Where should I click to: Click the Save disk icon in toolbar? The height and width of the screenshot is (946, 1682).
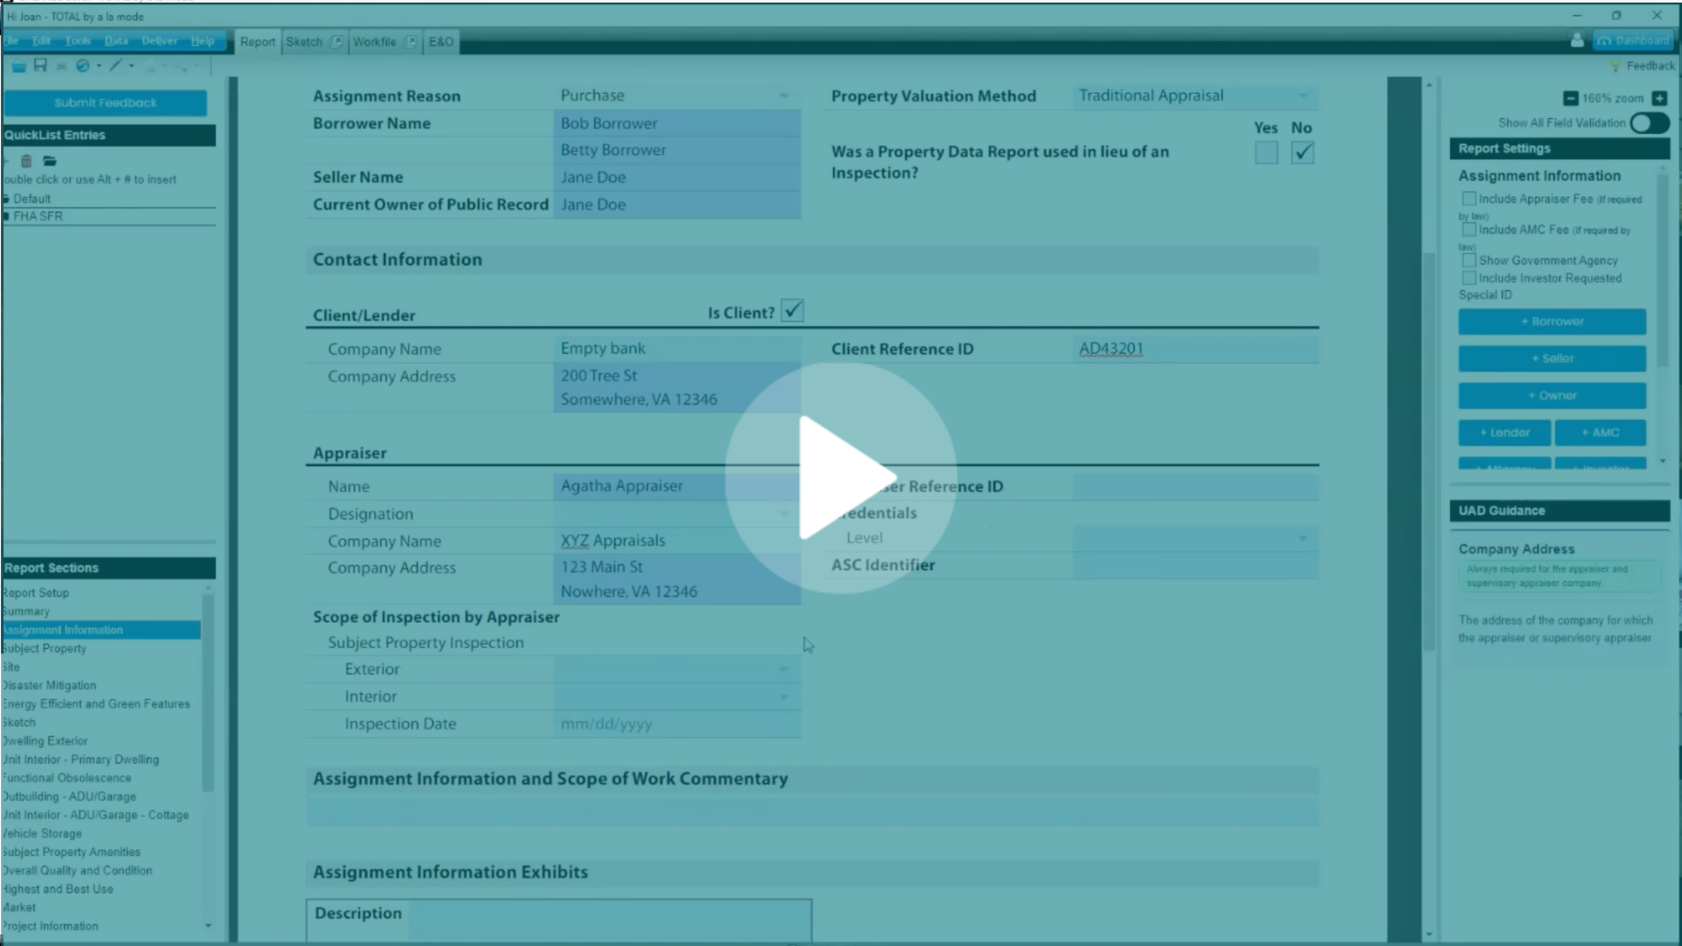coord(40,66)
